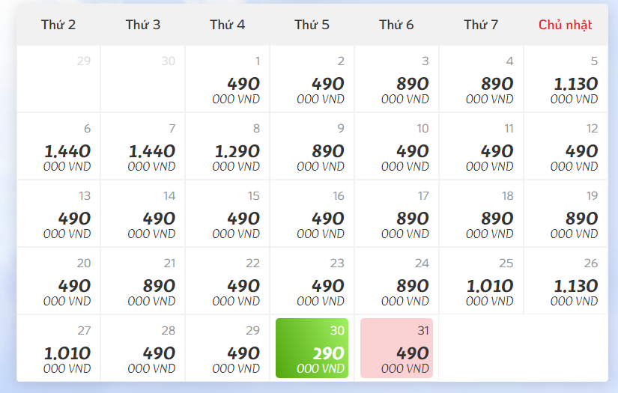Choose day 8 priced 1.290,000 VND

click(228, 147)
